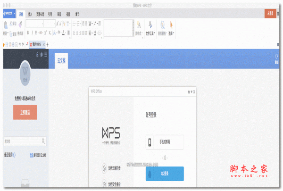Click the message bubble icon in sidebar header
The height and width of the screenshot is (191, 283).
click(42, 55)
